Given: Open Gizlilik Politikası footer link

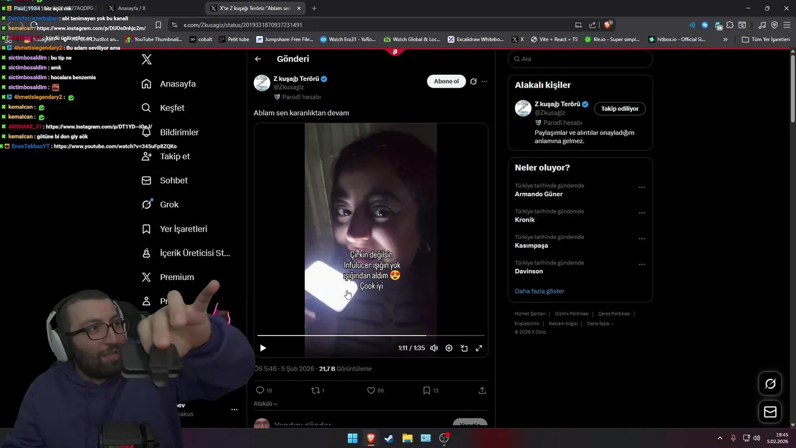Looking at the screenshot, I should [572, 314].
